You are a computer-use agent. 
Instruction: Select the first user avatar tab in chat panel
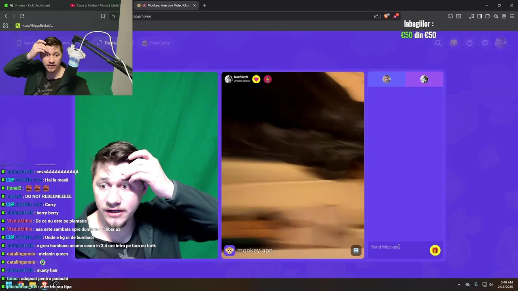[386, 79]
